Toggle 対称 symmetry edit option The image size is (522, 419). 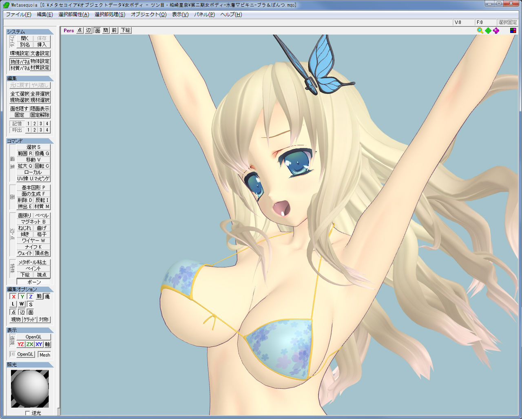pos(44,320)
